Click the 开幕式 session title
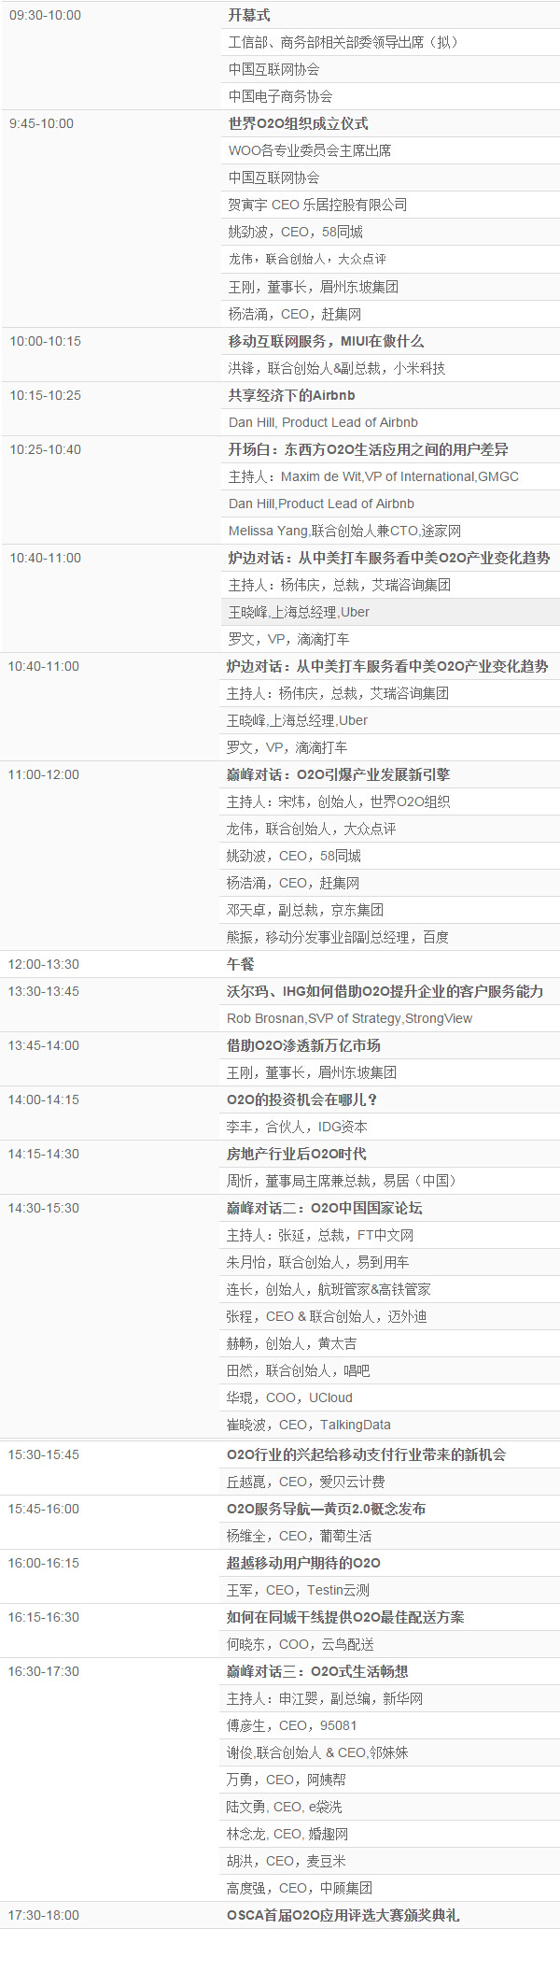Screen dimensions: 560x1986 (249, 15)
